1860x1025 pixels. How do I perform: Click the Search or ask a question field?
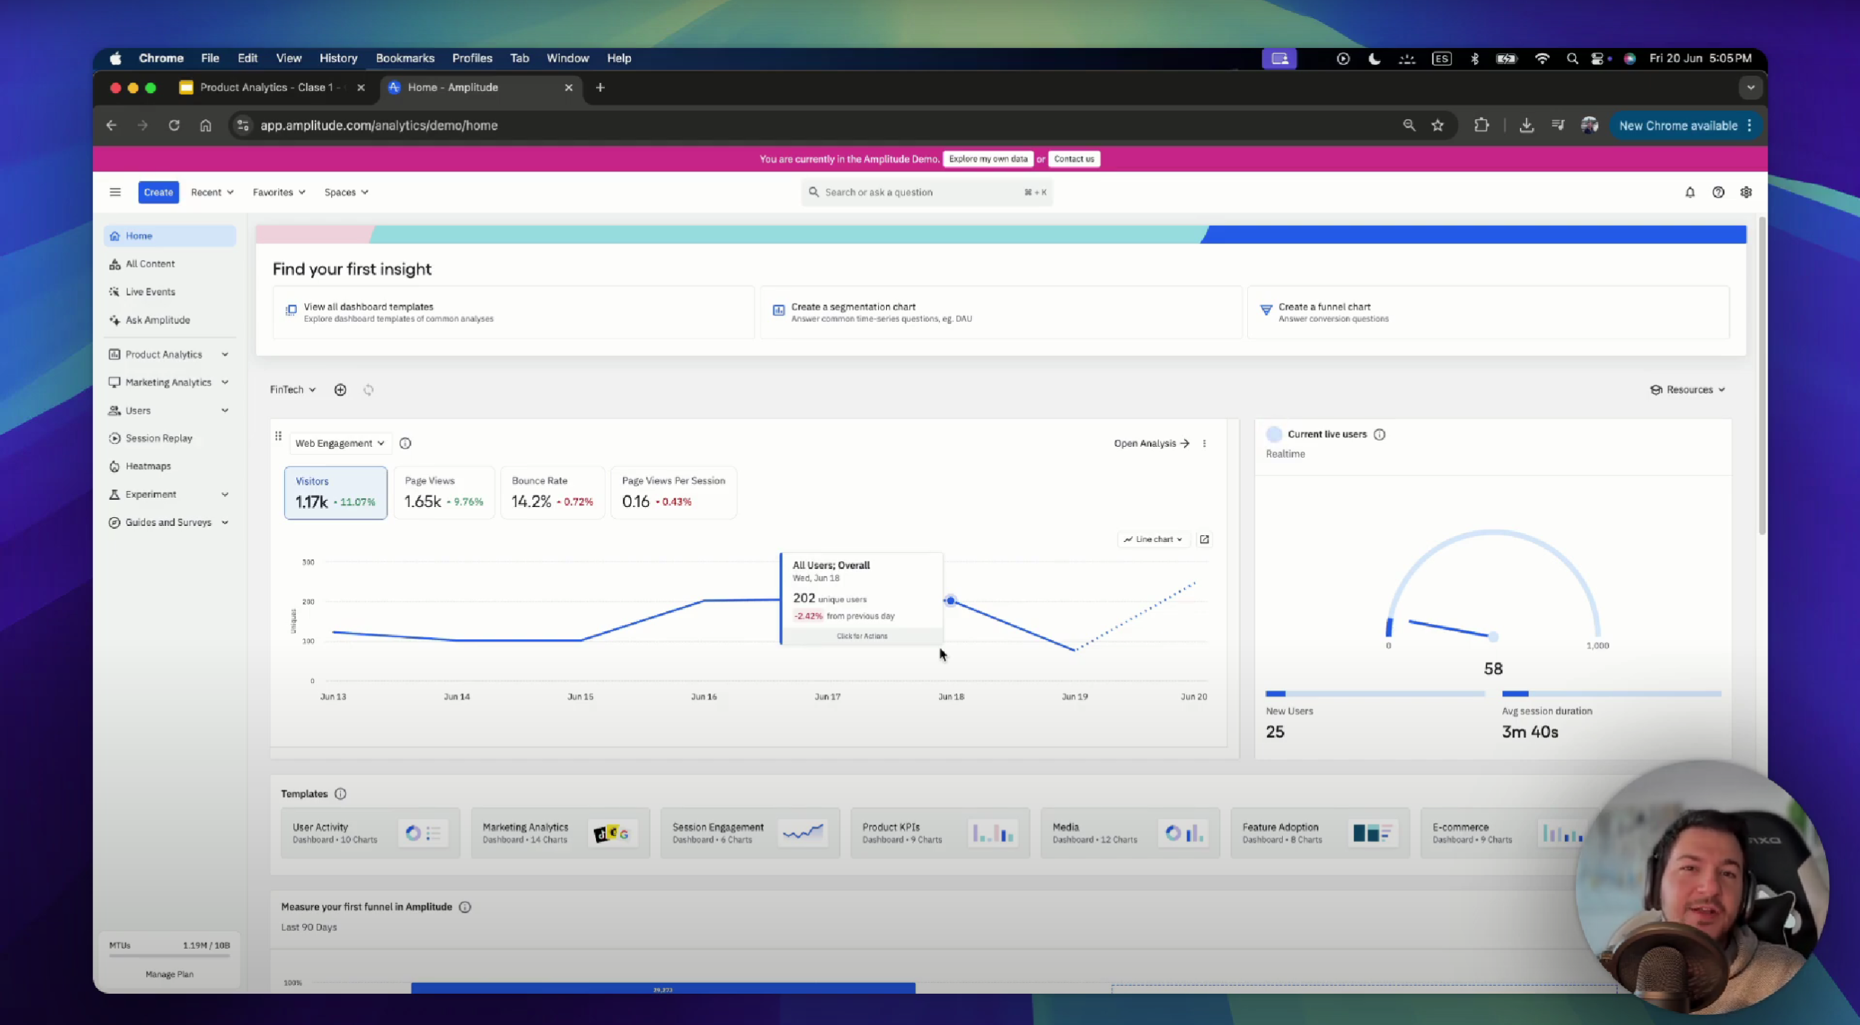[927, 192]
